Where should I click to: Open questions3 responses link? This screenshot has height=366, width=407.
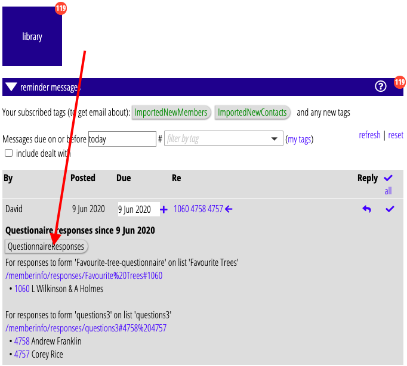[x=86, y=328]
